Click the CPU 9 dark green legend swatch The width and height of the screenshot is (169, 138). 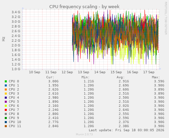(6, 118)
